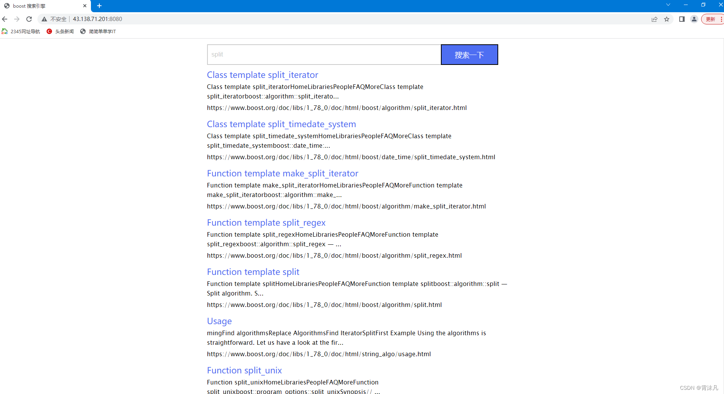Open Function template split_regex result

[x=266, y=223]
